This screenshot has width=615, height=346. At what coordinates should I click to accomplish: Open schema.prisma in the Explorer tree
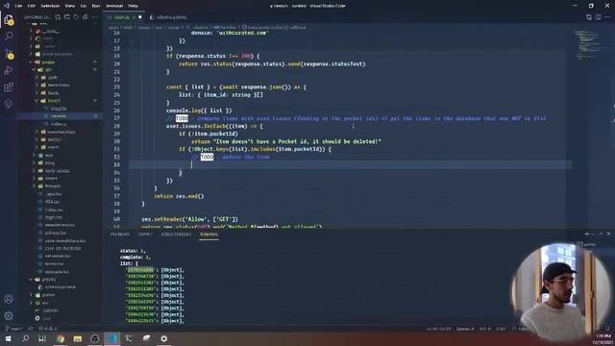60,287
